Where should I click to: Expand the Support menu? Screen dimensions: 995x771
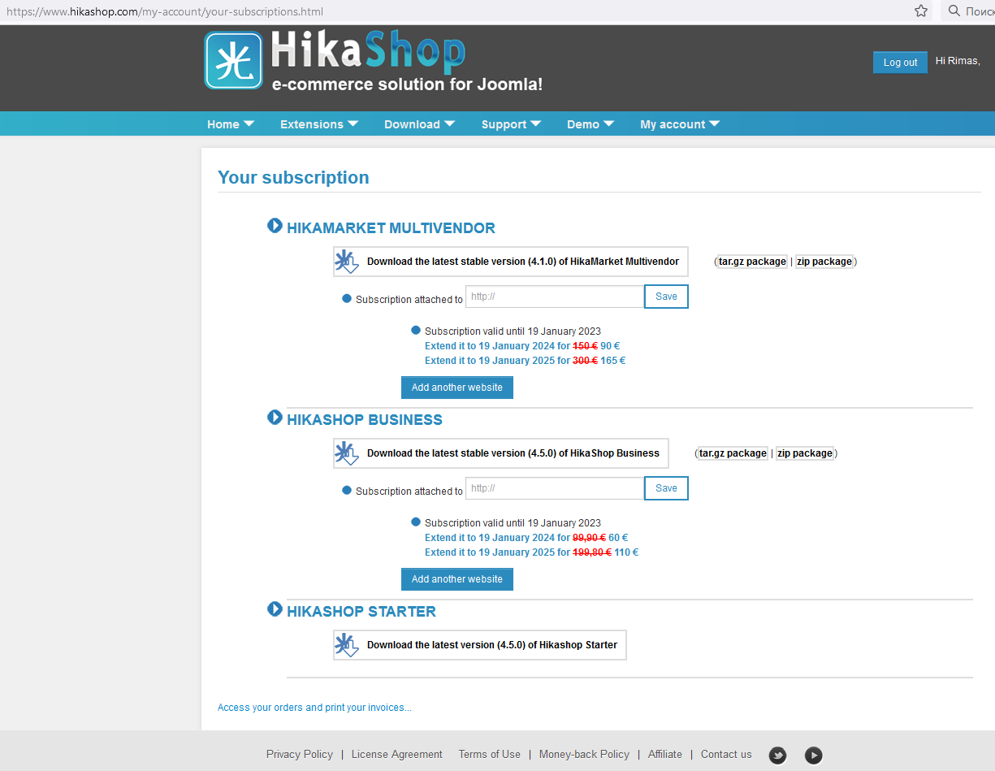click(x=511, y=124)
